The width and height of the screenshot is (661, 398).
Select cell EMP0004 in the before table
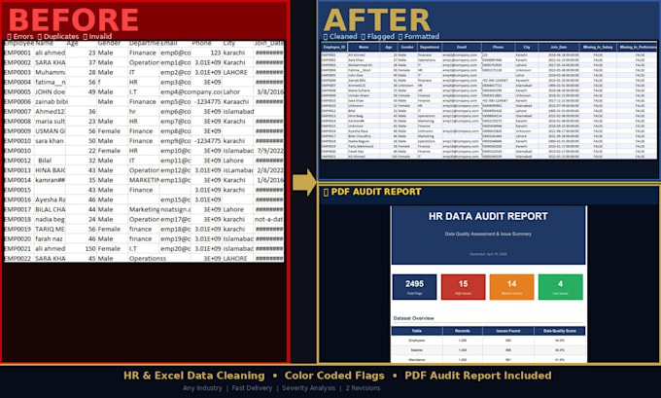[x=17, y=82]
